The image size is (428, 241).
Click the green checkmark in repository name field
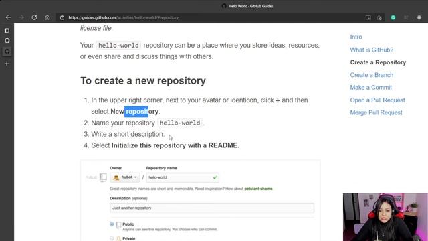click(215, 177)
